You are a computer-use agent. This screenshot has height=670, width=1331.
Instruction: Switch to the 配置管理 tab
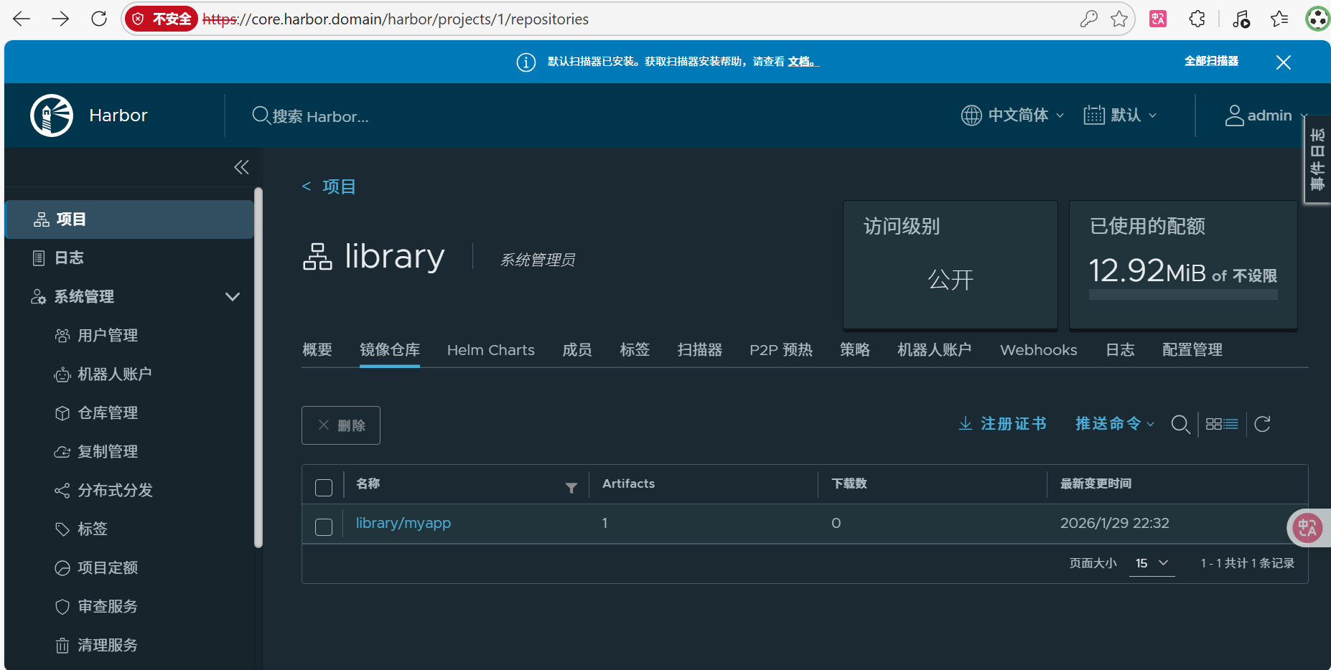pyautogui.click(x=1192, y=350)
